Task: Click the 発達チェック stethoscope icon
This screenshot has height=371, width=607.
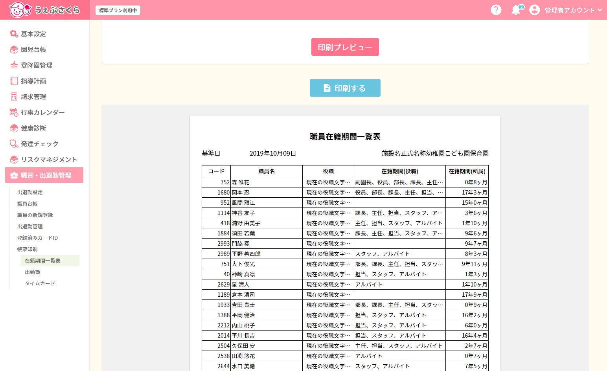Action: [14, 144]
